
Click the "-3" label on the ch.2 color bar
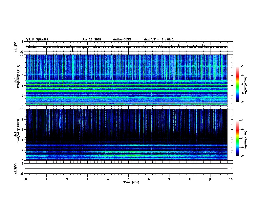tap(242, 121)
